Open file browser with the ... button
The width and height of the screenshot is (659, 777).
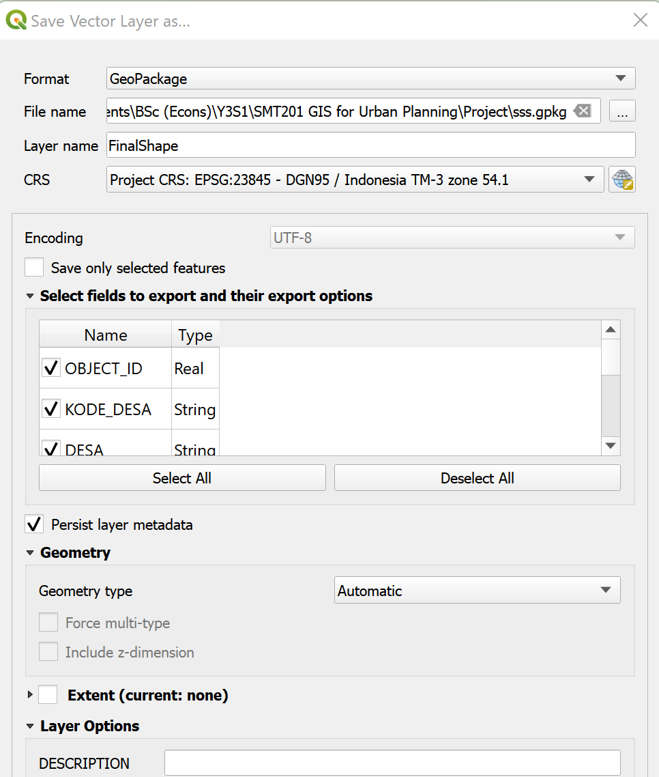coord(621,112)
